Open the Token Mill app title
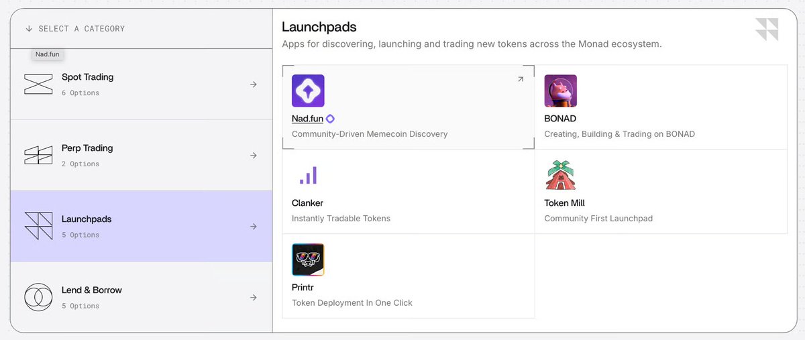Screen dimensions: 805x340 pyautogui.click(x=565, y=203)
